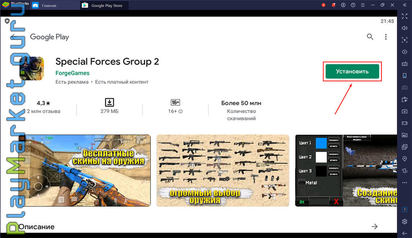Click the install APK icon in sidebar
Image resolution: width=412 pixels, height=238 pixels.
click(x=405, y=99)
